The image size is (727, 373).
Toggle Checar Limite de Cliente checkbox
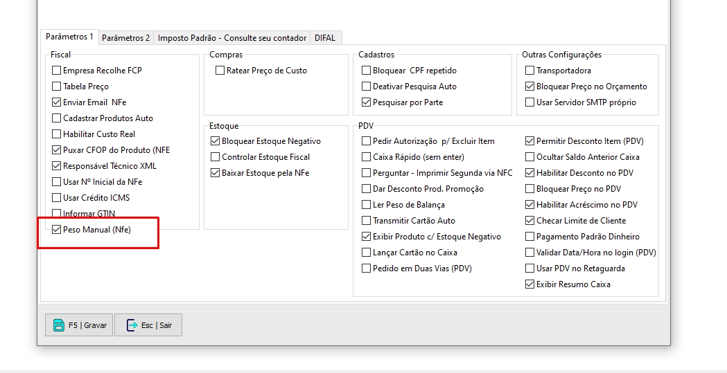pos(530,221)
